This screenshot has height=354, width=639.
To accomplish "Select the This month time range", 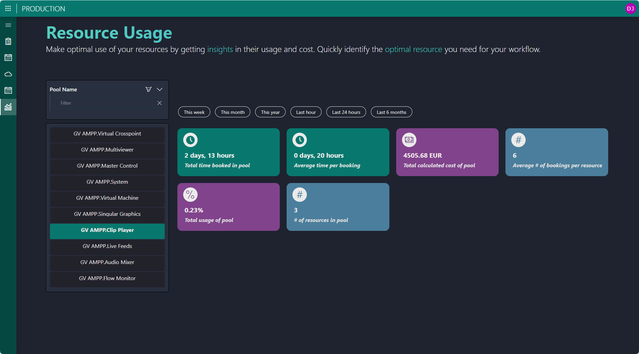I will (233, 112).
